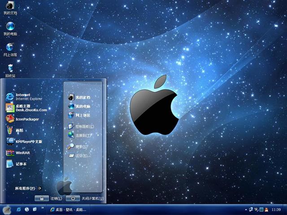287x215 pixels.
Task: Show hidden tray icons arrow
Action: click(246, 210)
